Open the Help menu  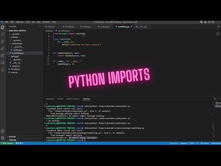[x=54, y=22]
